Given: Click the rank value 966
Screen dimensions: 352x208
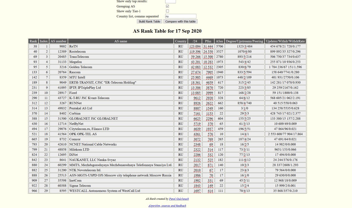Looking at the screenshot, I should [x=33, y=191].
